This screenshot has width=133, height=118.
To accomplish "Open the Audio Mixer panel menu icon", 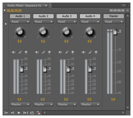I will pyautogui.click(x=123, y=5).
